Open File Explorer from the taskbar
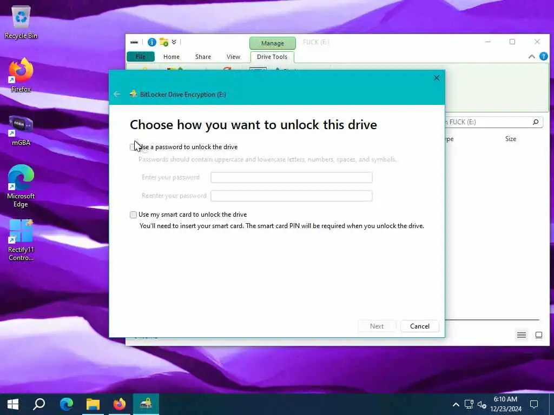This screenshot has width=554, height=415. pos(93,404)
